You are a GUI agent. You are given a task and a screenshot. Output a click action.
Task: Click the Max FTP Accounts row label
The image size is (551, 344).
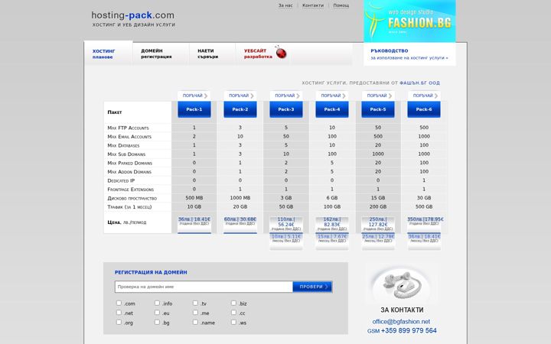(x=129, y=128)
